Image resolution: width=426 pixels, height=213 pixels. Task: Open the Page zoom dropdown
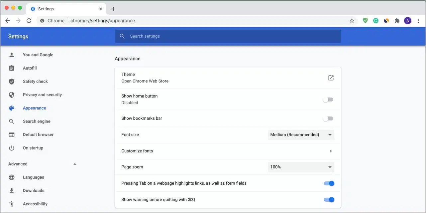click(301, 167)
